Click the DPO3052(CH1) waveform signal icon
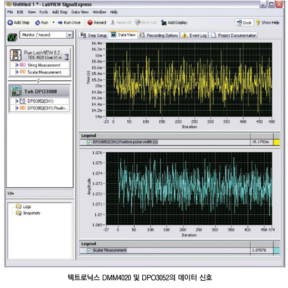Viewport: 288px width, 288px height. point(23,101)
